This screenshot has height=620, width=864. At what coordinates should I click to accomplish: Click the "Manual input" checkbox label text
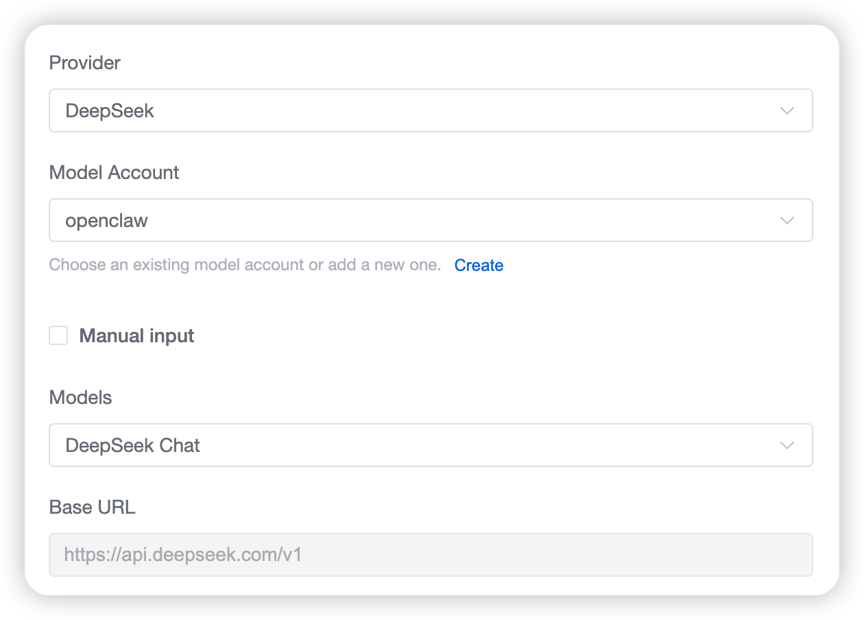click(x=136, y=336)
